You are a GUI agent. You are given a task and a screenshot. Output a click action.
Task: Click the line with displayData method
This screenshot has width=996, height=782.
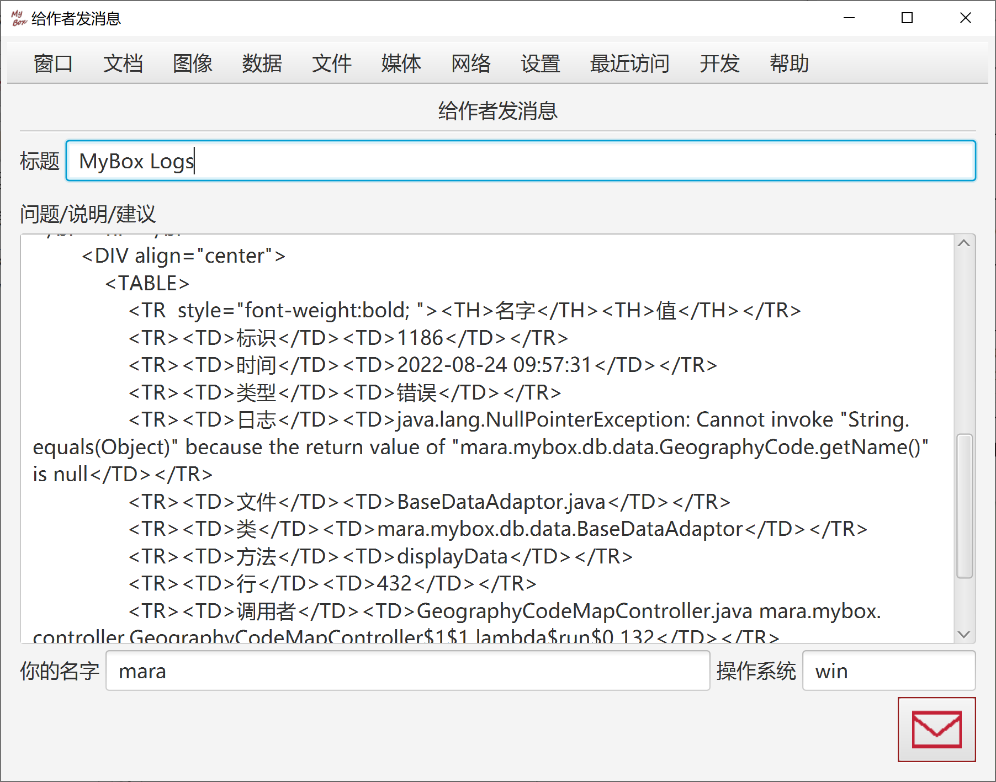(380, 556)
